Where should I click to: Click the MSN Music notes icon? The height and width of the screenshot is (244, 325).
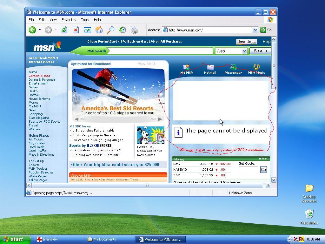[x=256, y=67]
